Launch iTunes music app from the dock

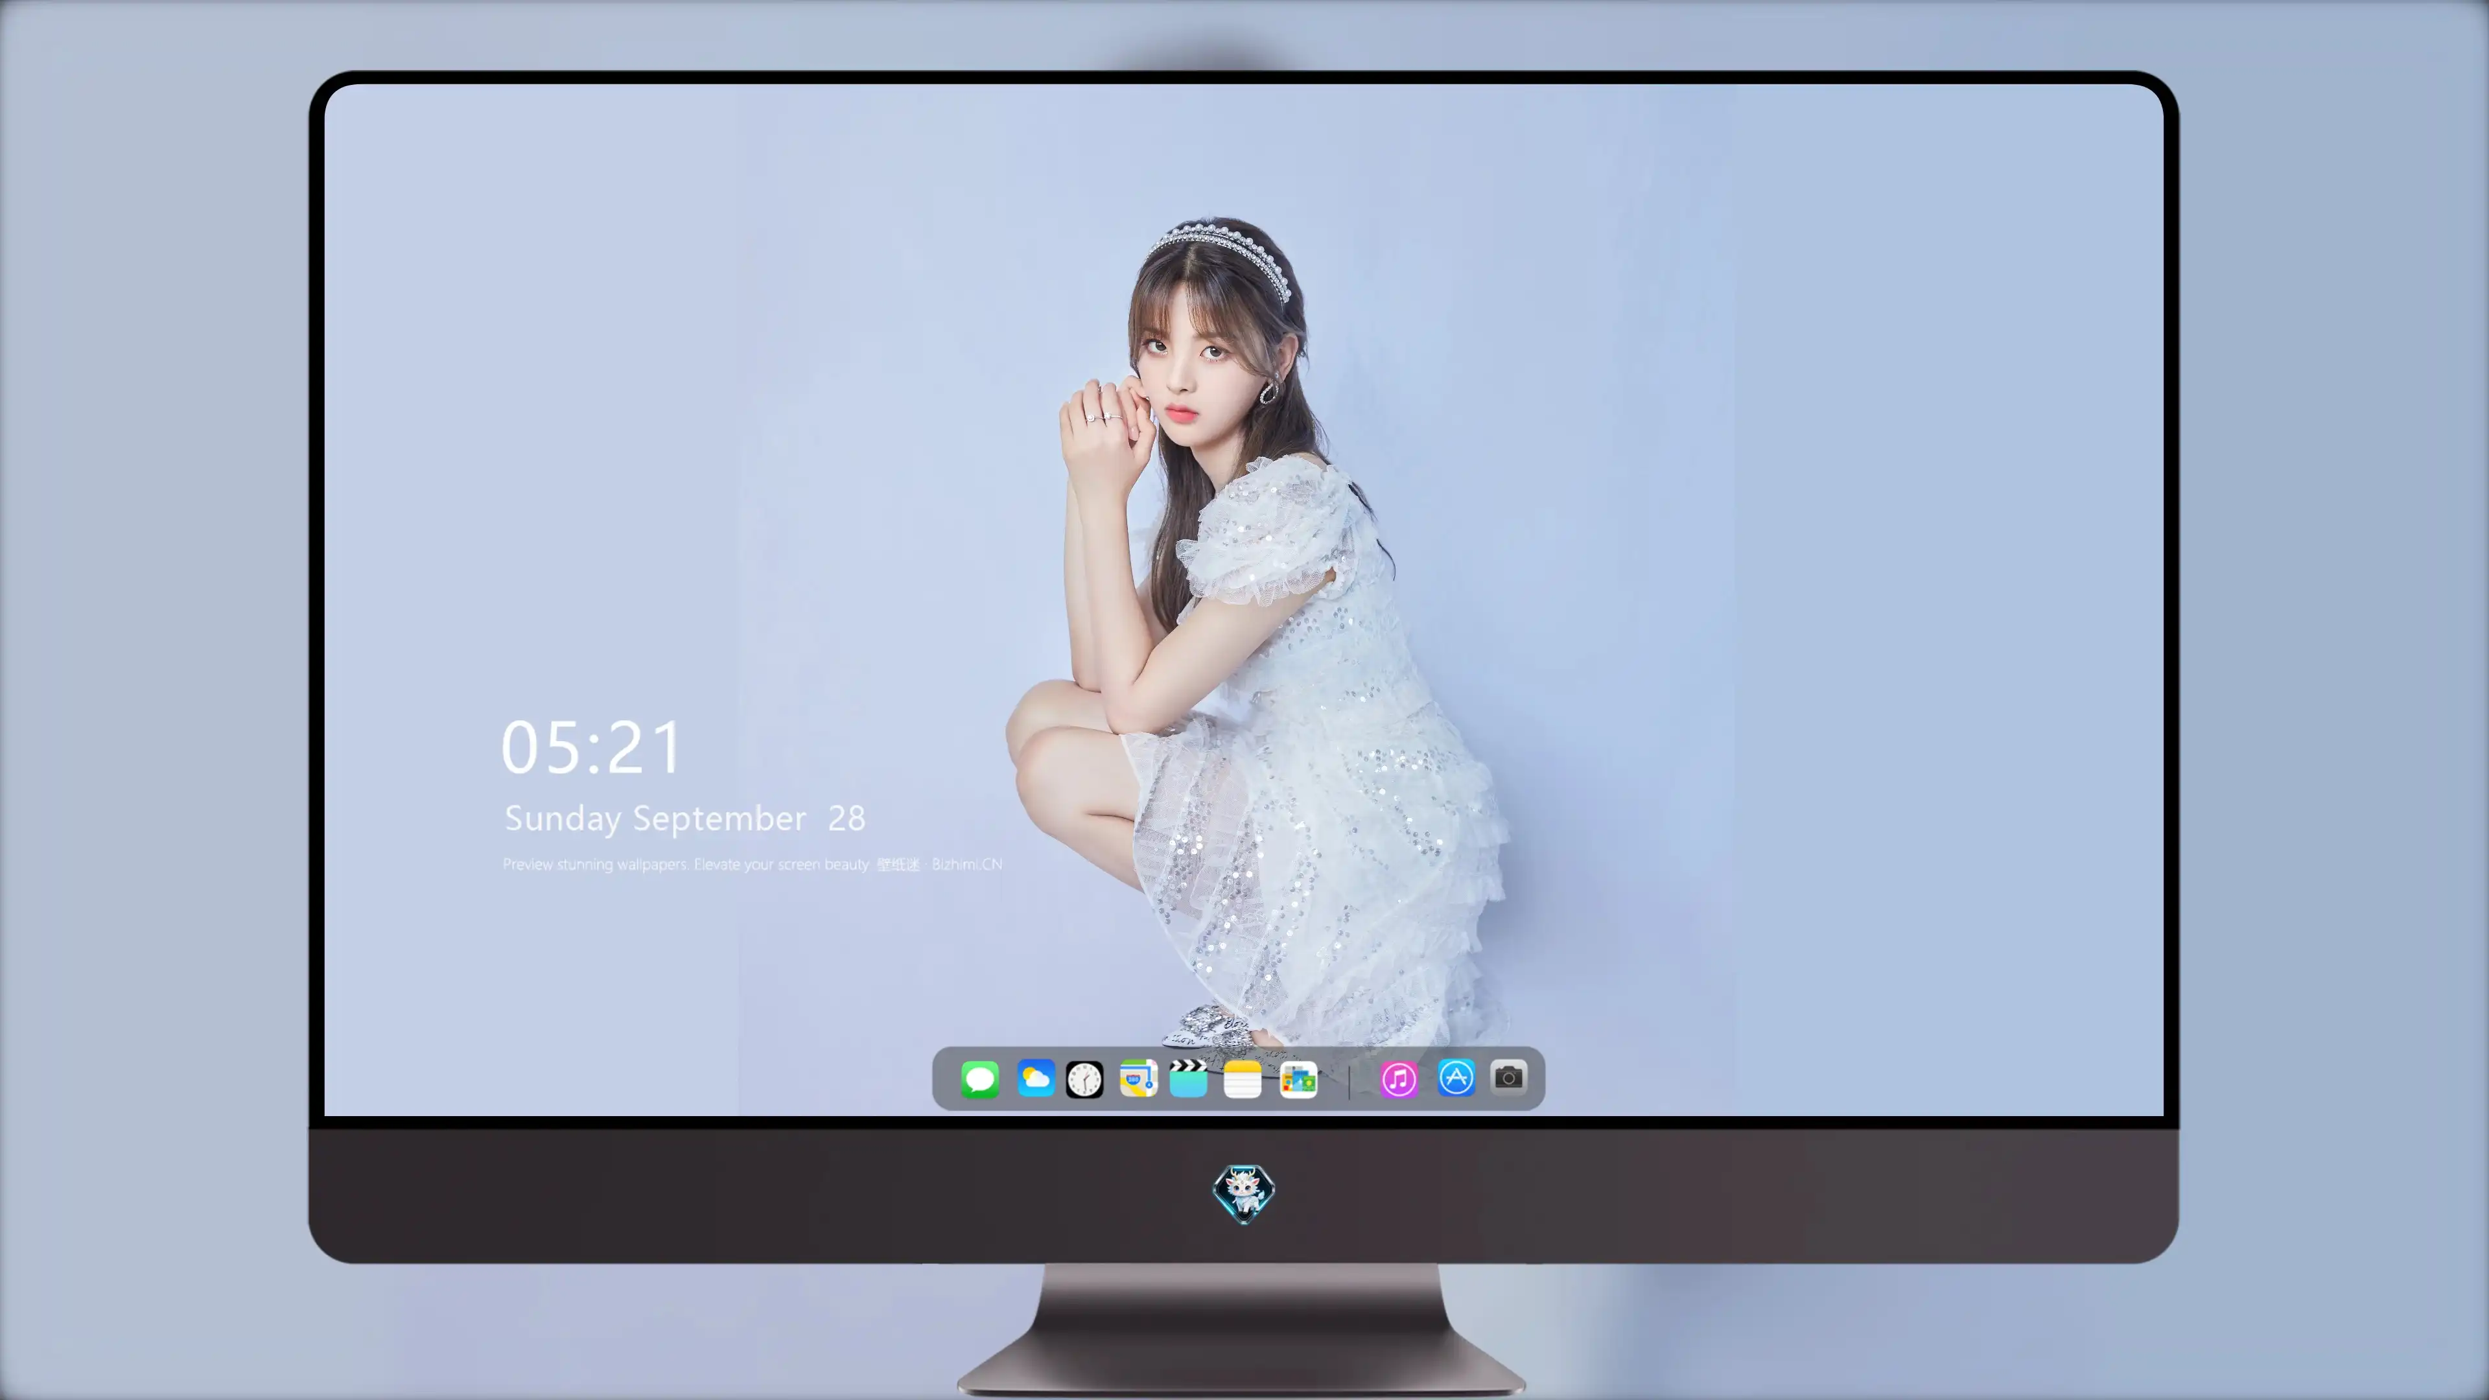[x=1399, y=1079]
